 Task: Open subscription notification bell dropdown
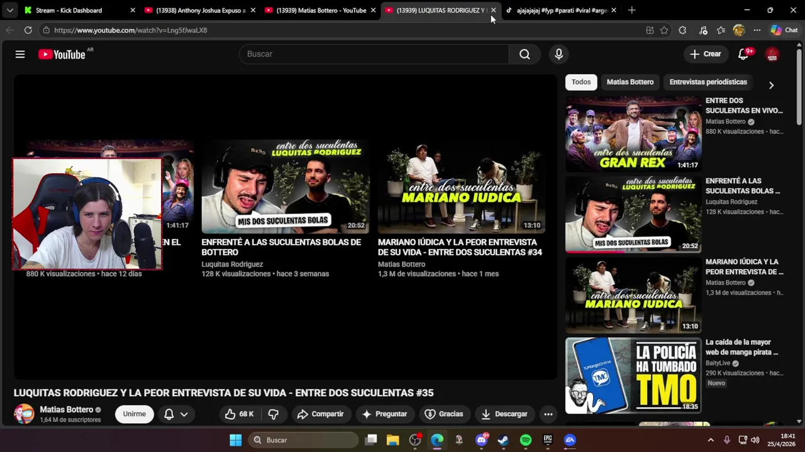coord(175,414)
